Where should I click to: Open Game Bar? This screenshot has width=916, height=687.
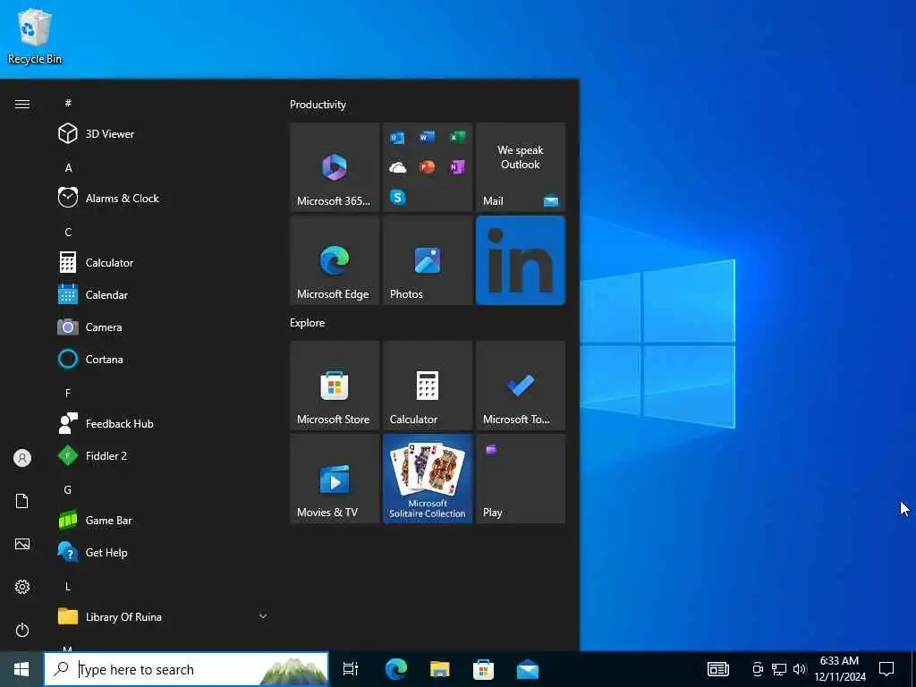click(x=161, y=520)
